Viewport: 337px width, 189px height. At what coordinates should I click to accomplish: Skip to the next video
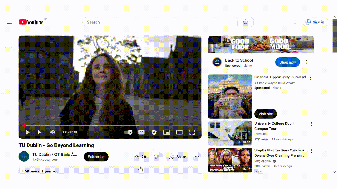(x=40, y=132)
